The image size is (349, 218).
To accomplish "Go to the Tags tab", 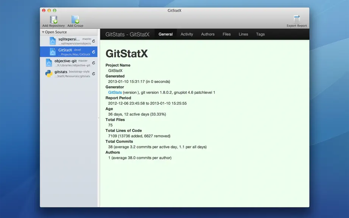I will [x=260, y=34].
